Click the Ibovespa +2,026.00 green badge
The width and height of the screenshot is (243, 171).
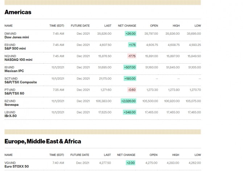(x=128, y=101)
